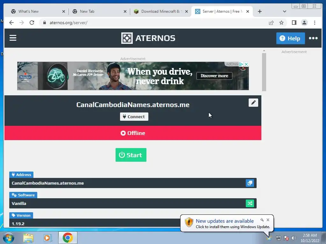The image size is (326, 244).
Task: Click the CanalCambodiaNames.aternos.me heading
Action: click(133, 105)
